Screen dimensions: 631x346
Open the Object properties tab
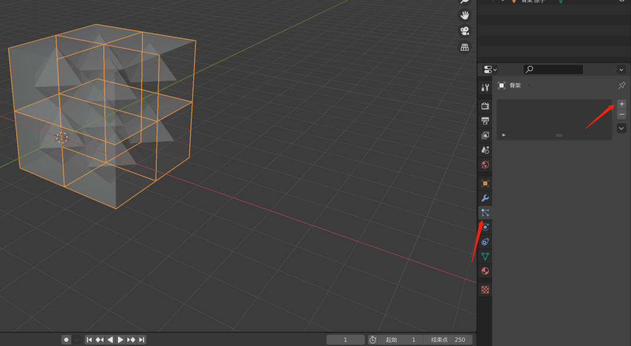coord(485,184)
